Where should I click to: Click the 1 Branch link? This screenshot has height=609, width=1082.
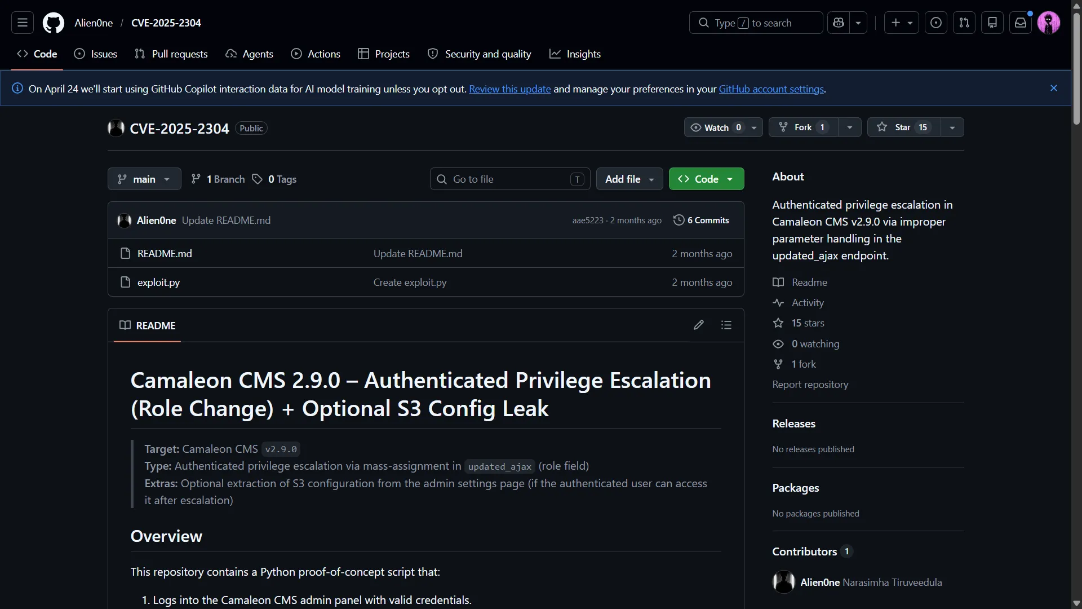point(218,179)
